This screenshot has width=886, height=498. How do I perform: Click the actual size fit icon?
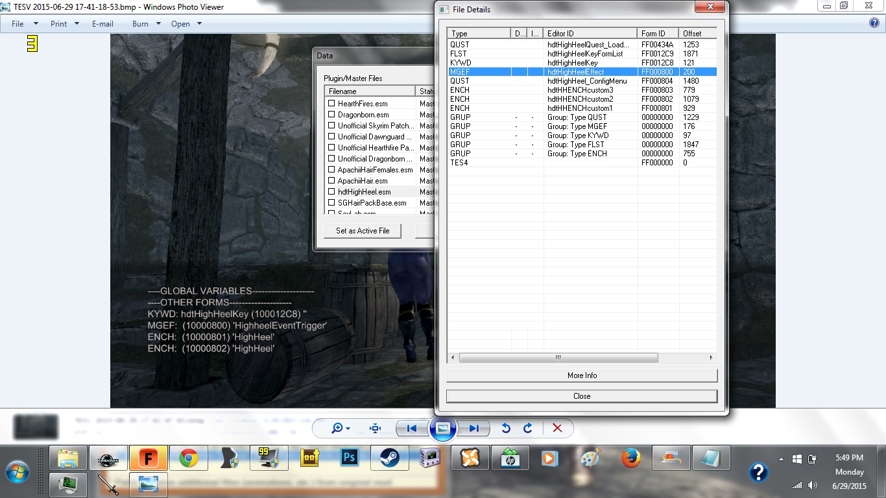pyautogui.click(x=375, y=428)
